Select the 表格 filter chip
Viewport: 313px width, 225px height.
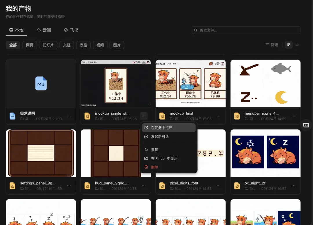point(83,45)
